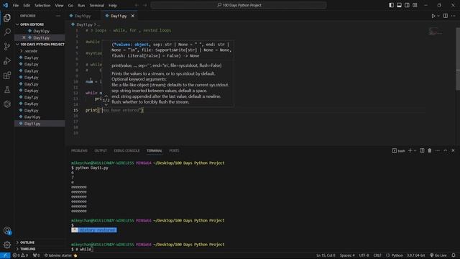
Task: Open Run and Debug view
Action: [x=7, y=60]
